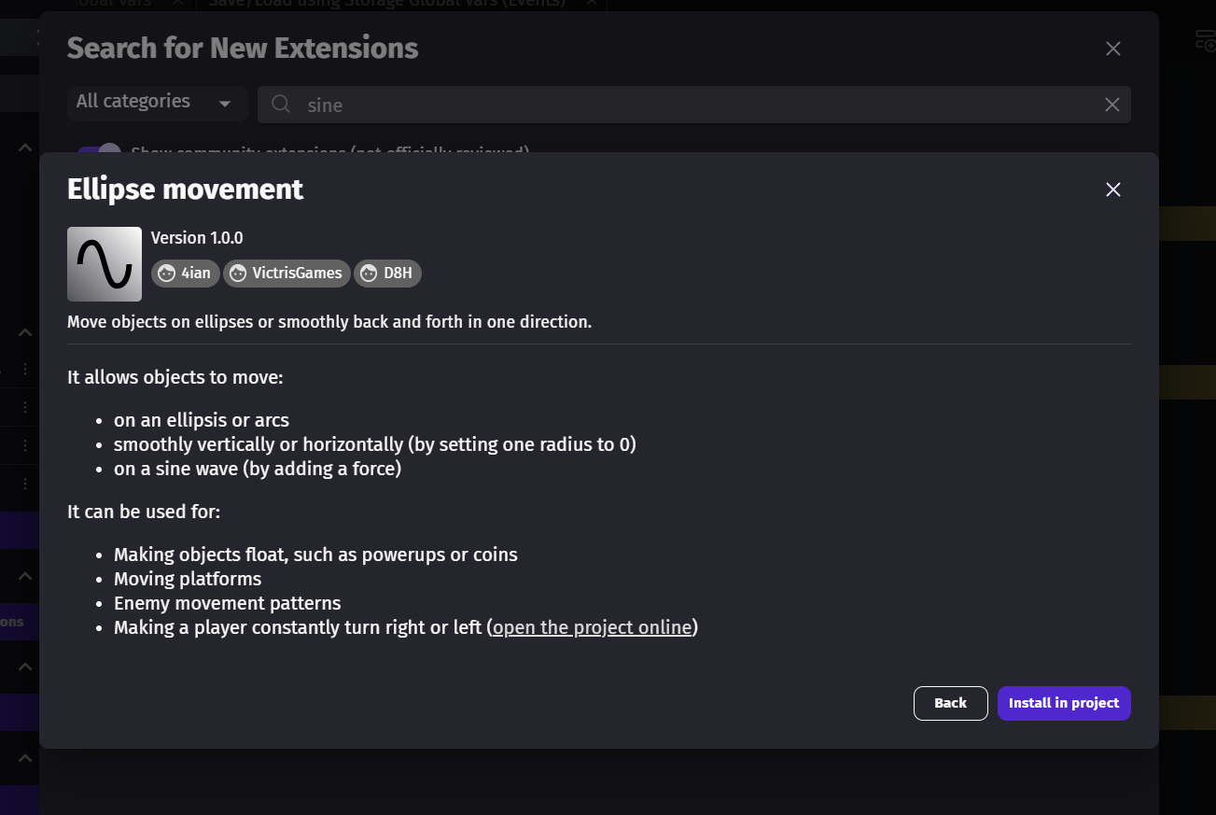Open the first three-dot menu in sidebar list
1216x815 pixels.
pos(25,369)
